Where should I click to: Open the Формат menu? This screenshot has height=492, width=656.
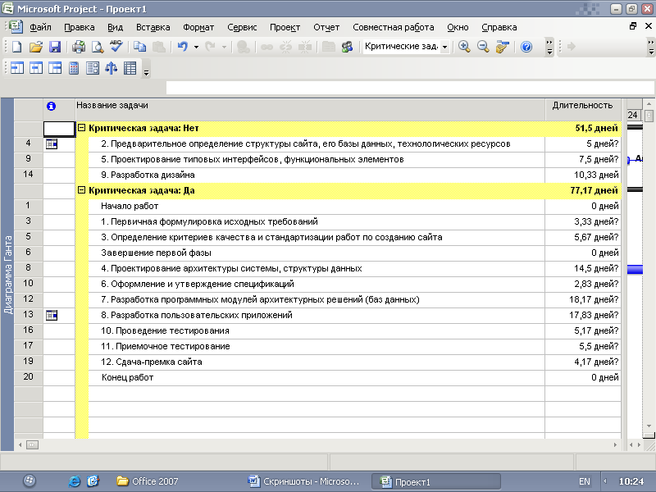(198, 27)
